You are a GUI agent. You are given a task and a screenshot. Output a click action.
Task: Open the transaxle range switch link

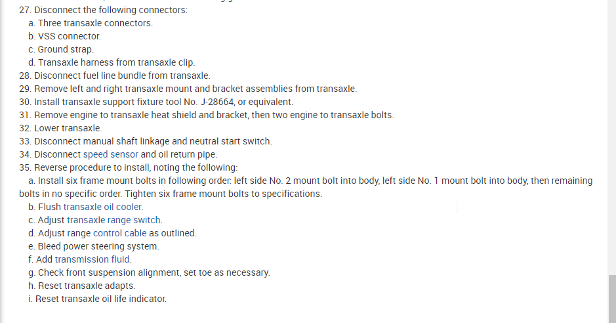114,220
